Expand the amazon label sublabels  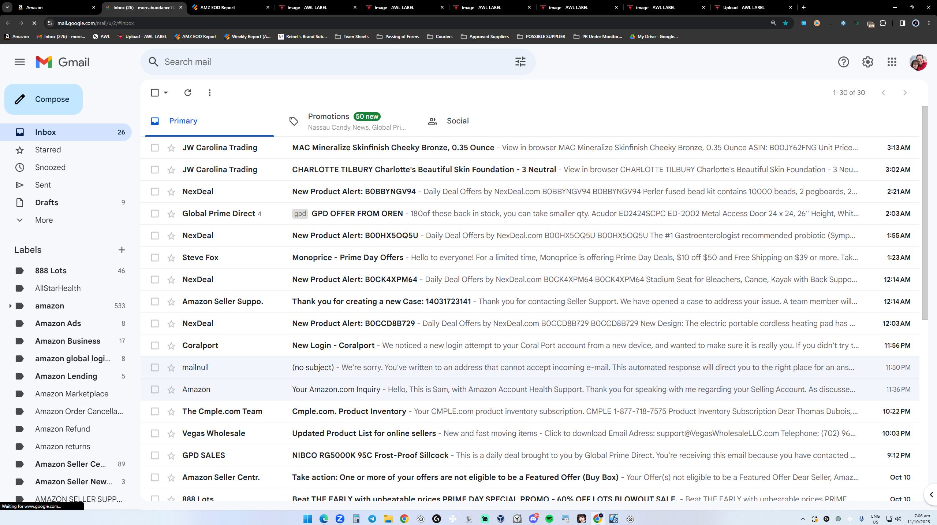click(x=10, y=306)
